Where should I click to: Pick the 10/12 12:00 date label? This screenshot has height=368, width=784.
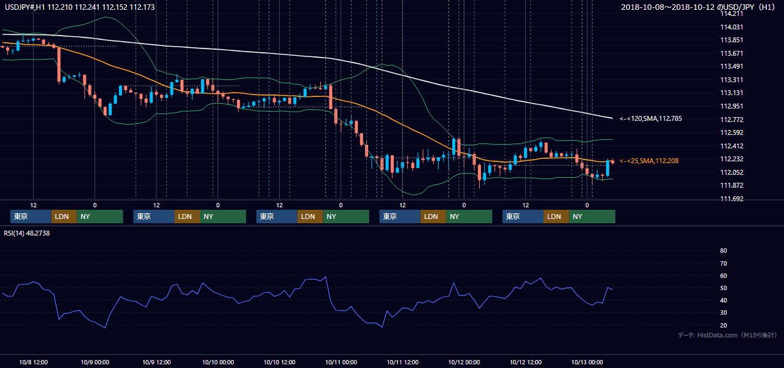pyautogui.click(x=525, y=362)
